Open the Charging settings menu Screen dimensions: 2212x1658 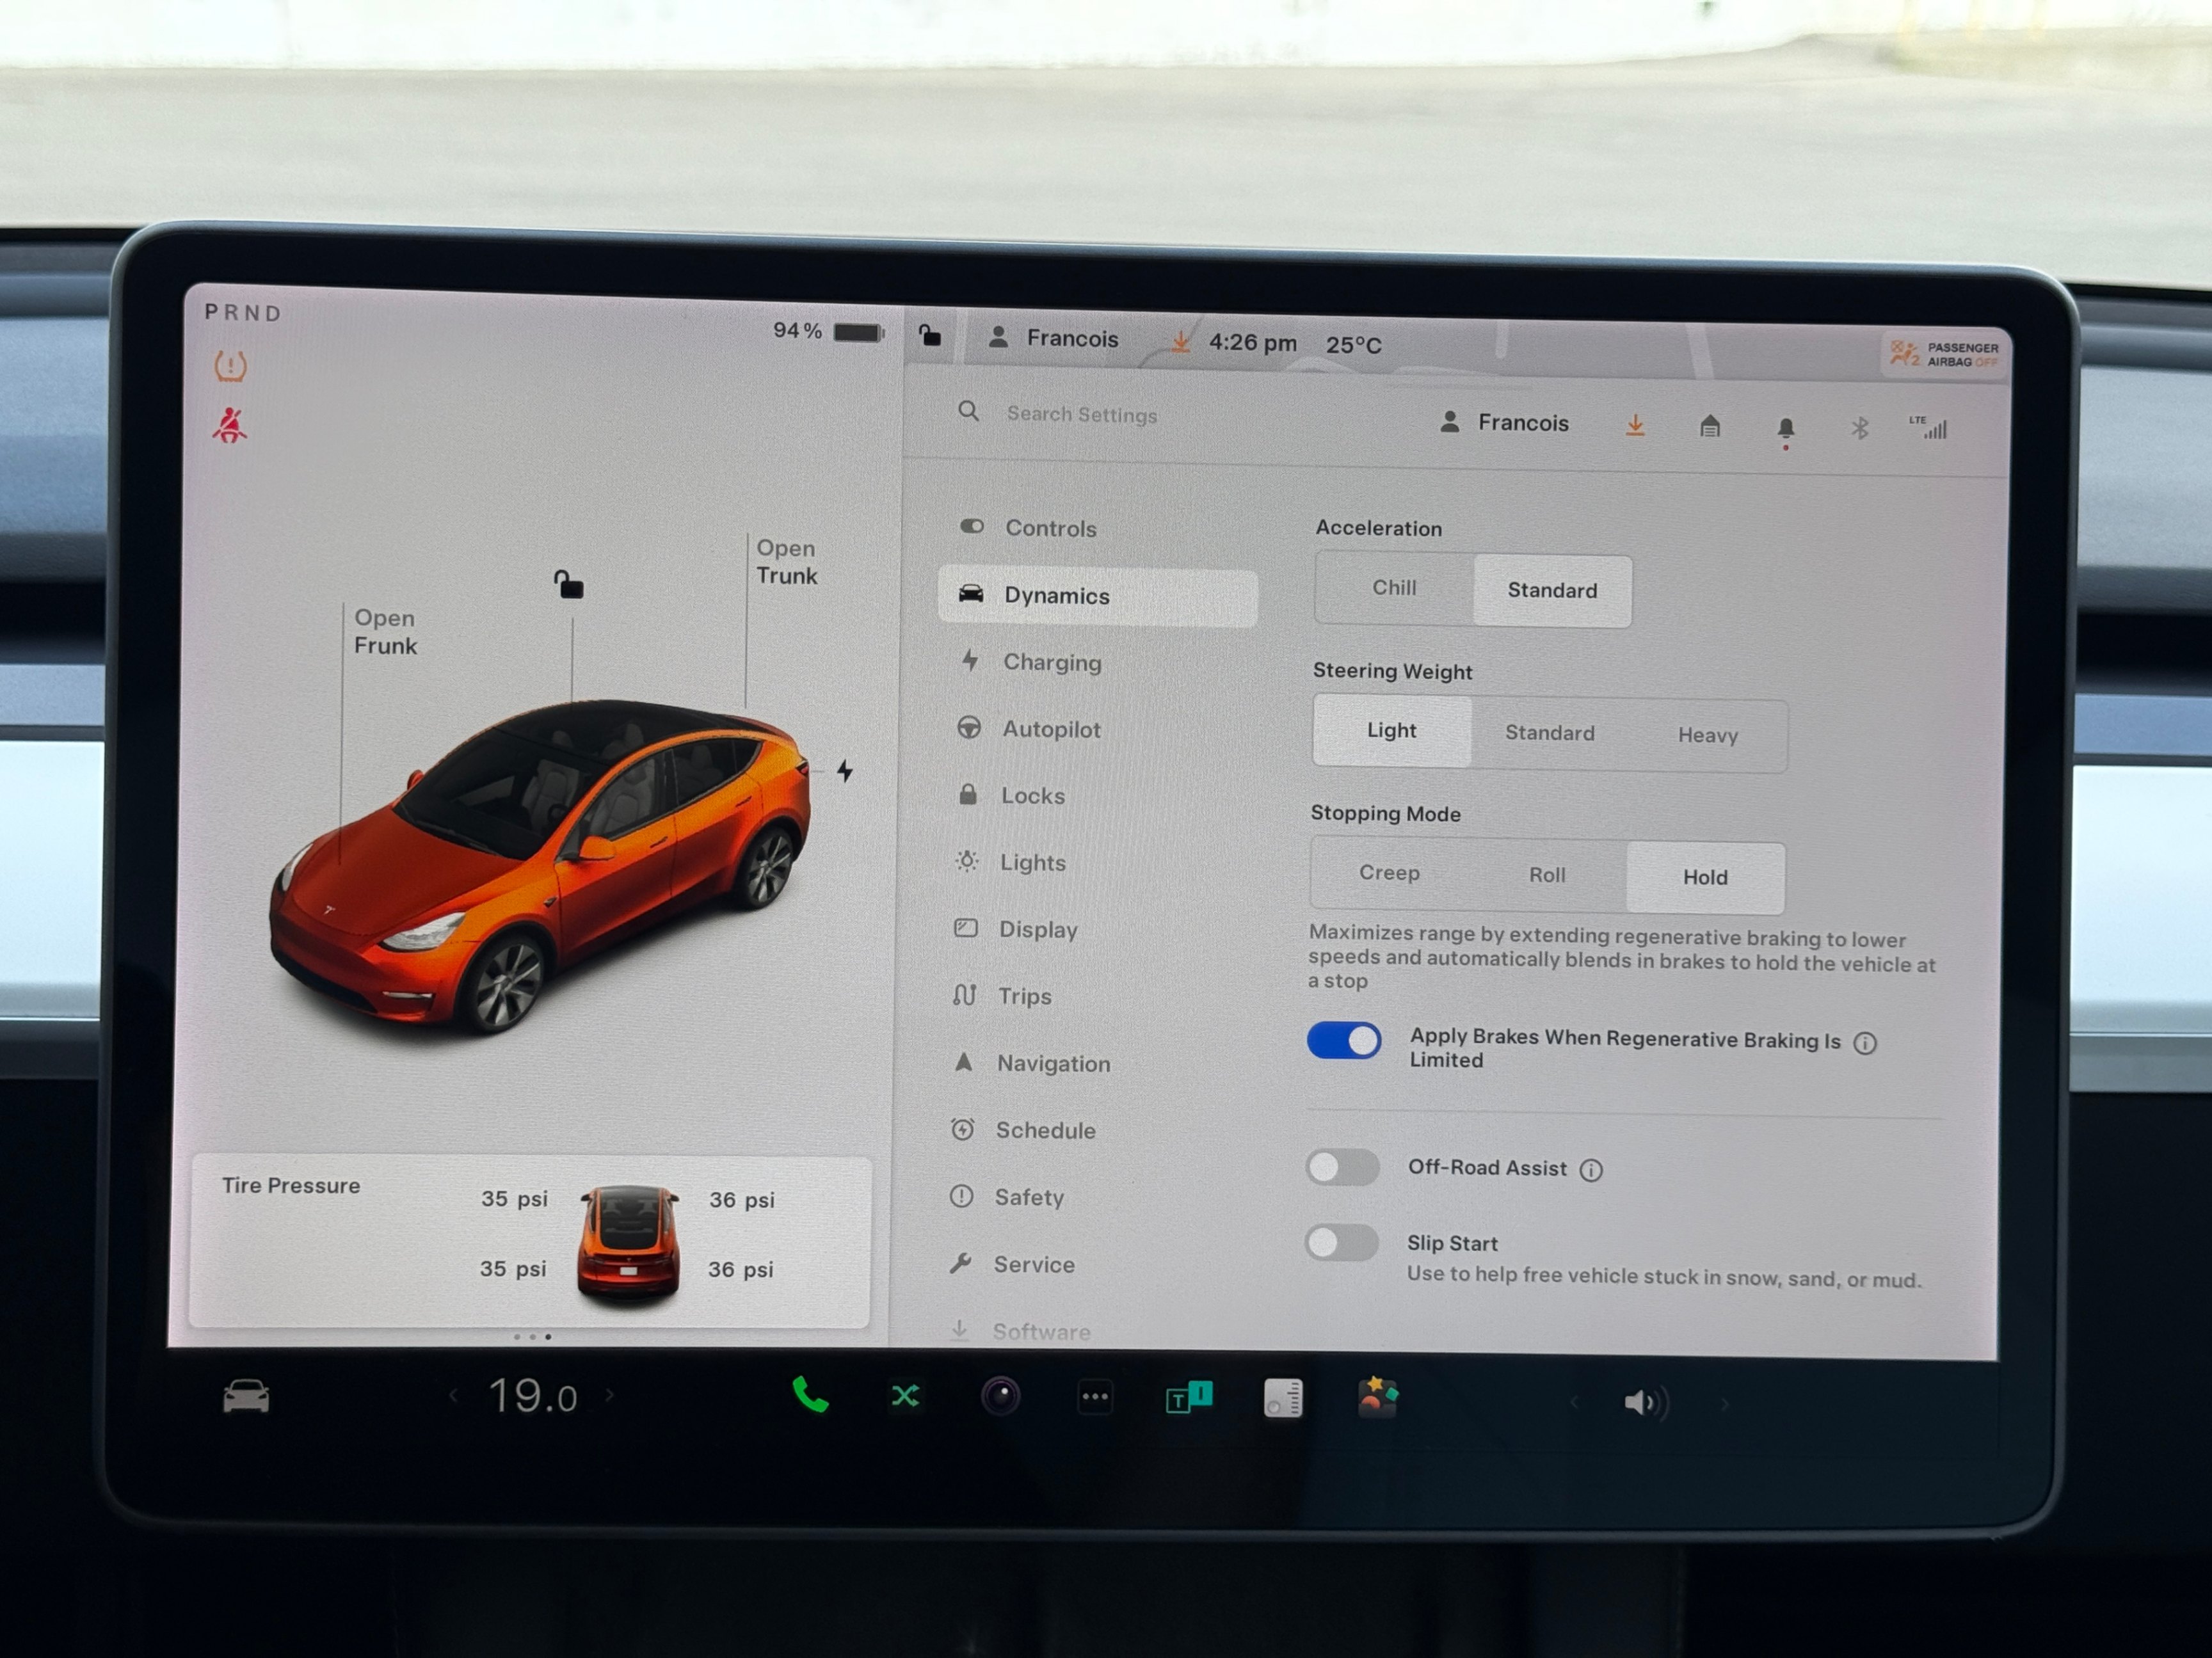point(1051,662)
